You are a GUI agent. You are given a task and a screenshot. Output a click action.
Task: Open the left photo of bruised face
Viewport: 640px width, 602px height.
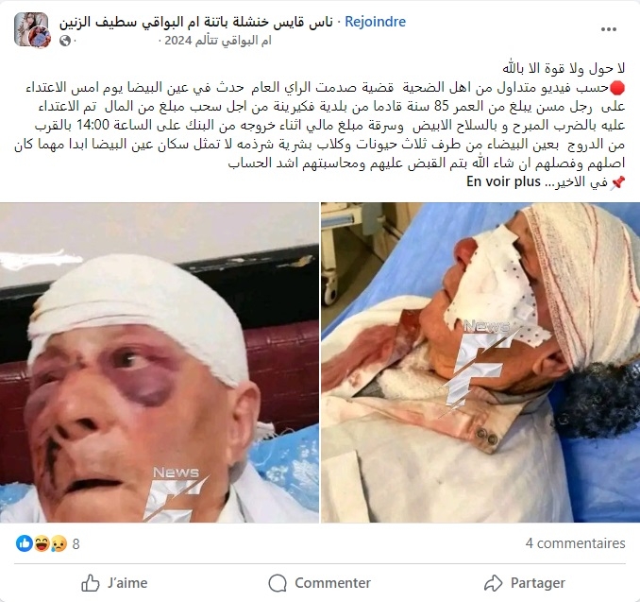[x=160, y=363]
